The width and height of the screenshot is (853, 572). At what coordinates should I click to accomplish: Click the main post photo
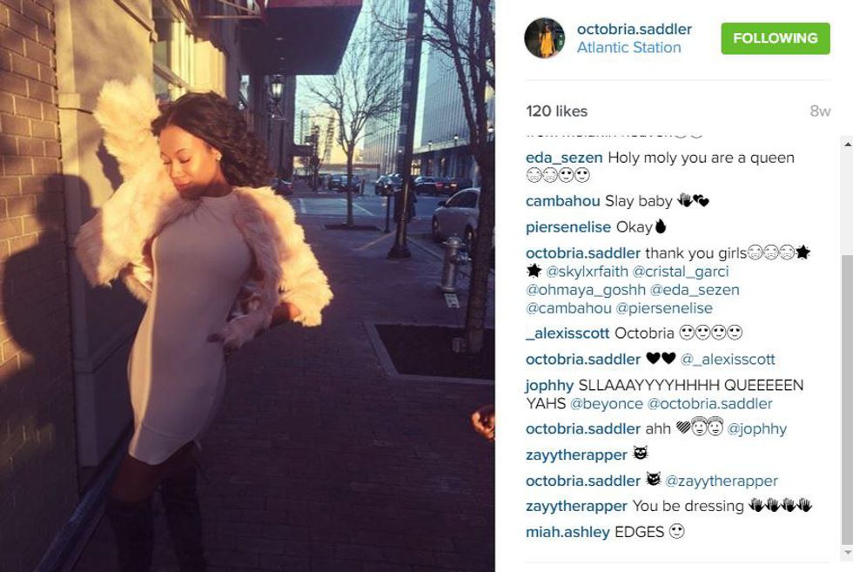click(x=247, y=286)
